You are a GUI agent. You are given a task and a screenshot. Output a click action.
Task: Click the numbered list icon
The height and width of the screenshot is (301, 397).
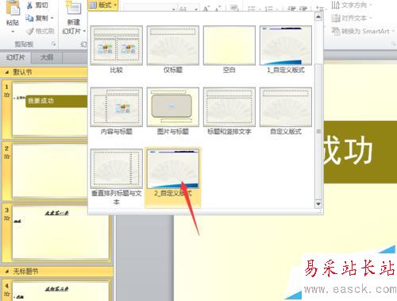[268, 9]
